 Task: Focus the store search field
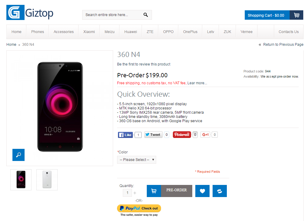tap(111, 15)
